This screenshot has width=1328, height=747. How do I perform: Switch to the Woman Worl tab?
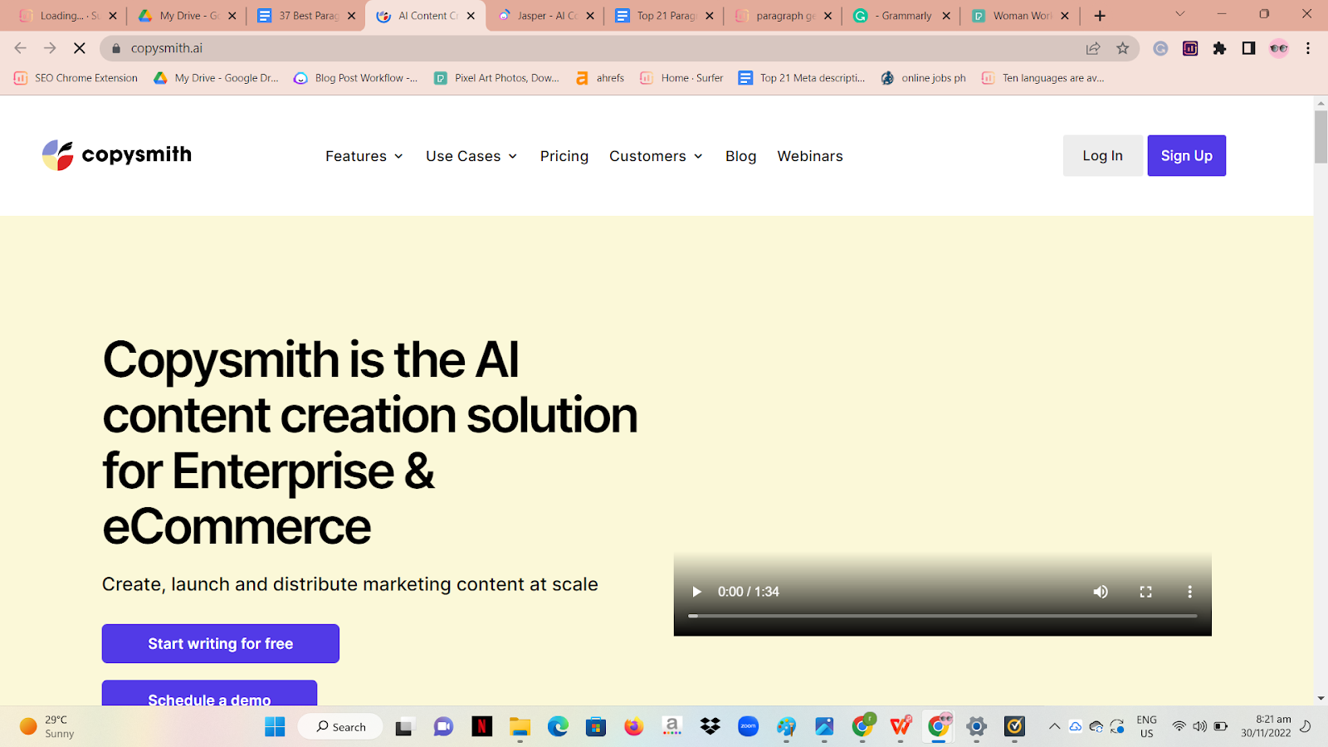1020,16
